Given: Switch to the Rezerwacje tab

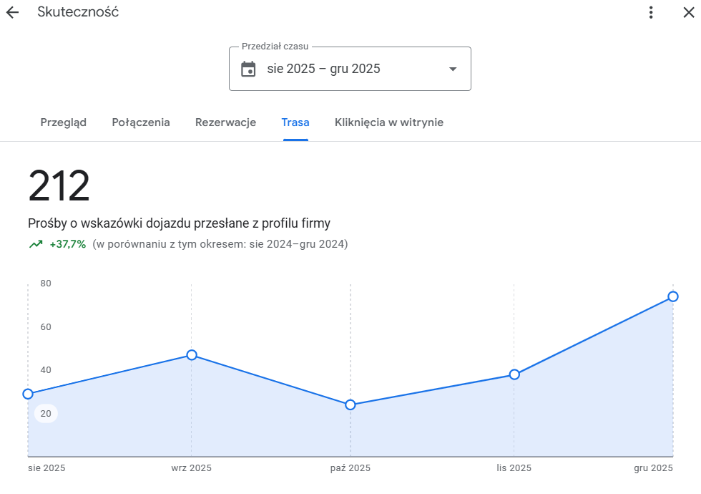Looking at the screenshot, I should tap(225, 122).
